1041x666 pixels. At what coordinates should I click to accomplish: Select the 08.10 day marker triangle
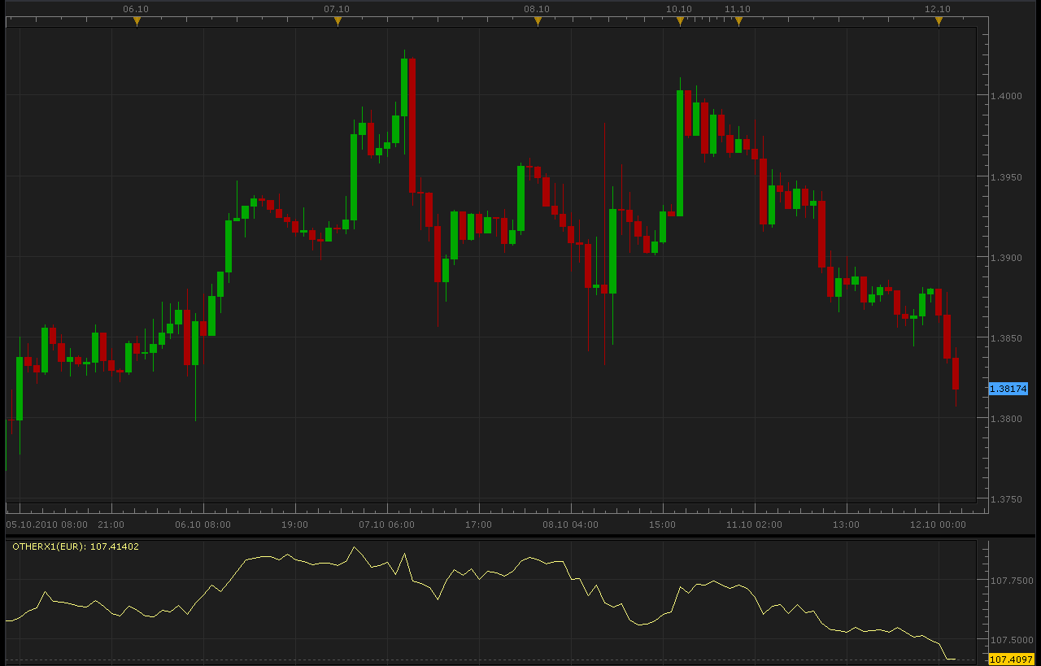(x=538, y=22)
